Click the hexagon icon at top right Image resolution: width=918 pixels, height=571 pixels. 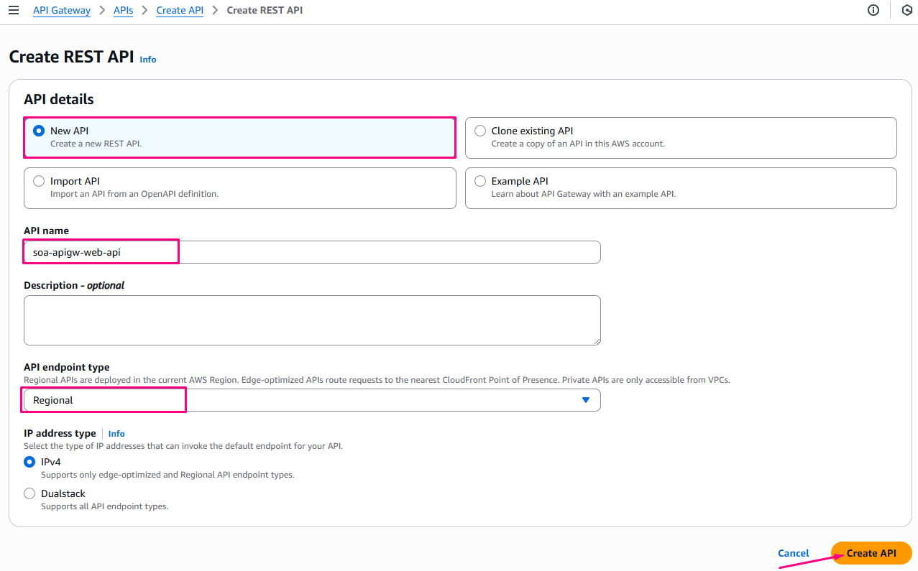(906, 11)
